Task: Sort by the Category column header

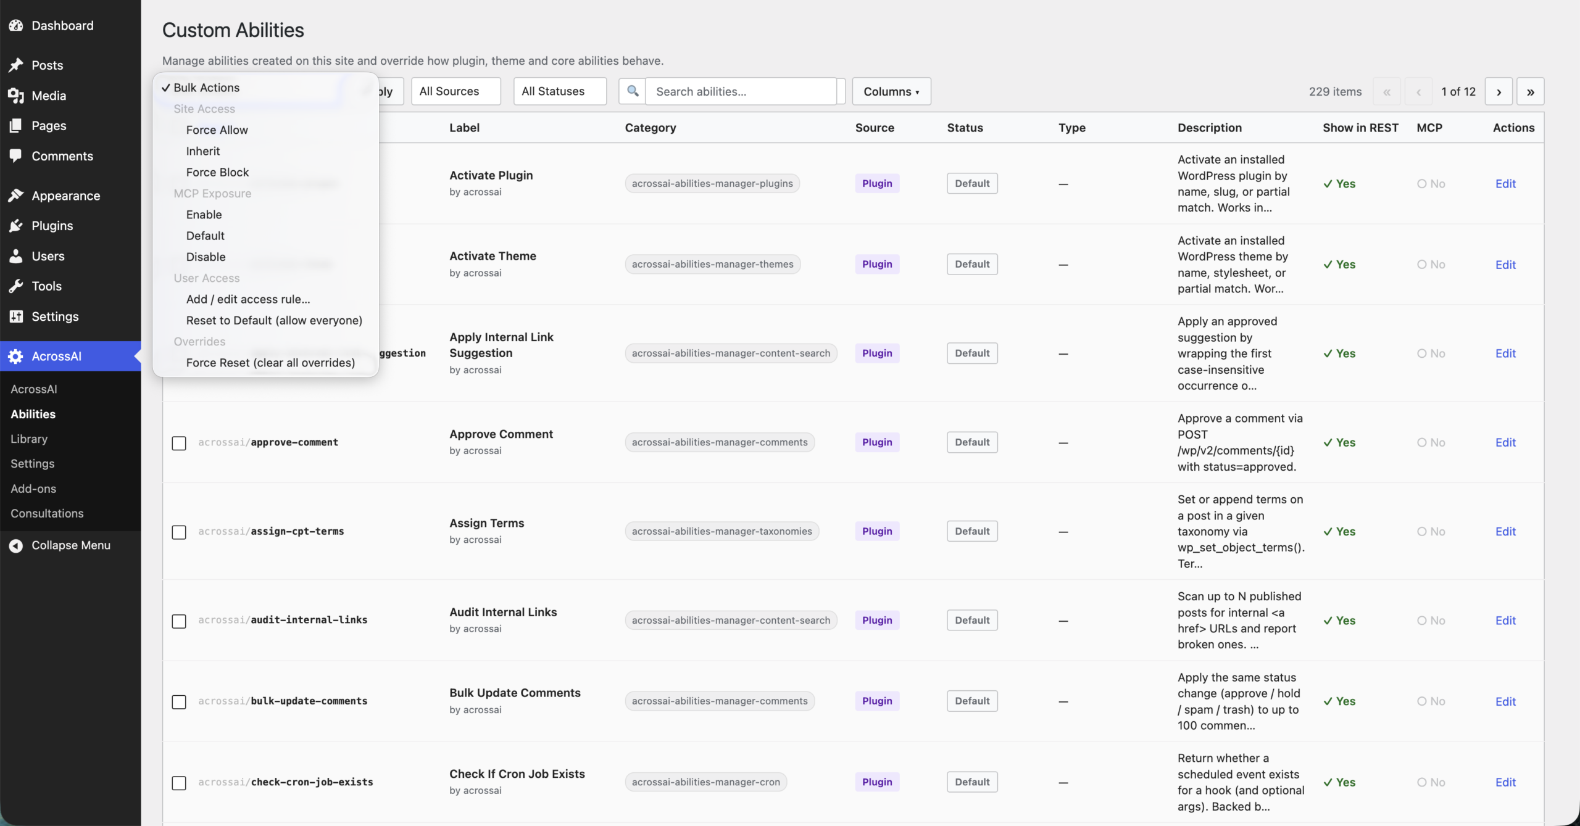Action: click(651, 128)
